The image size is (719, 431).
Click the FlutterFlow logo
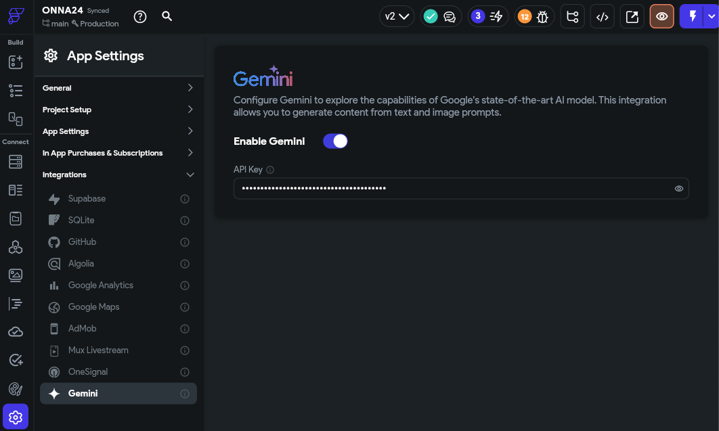tap(16, 16)
